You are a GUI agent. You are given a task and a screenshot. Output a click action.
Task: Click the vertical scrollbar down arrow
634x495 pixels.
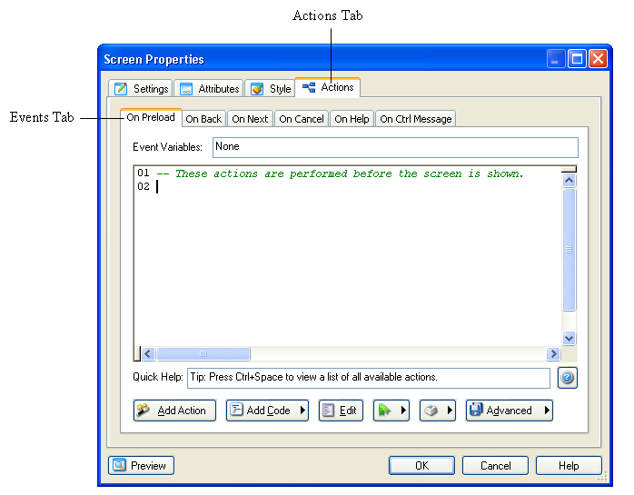click(x=569, y=338)
